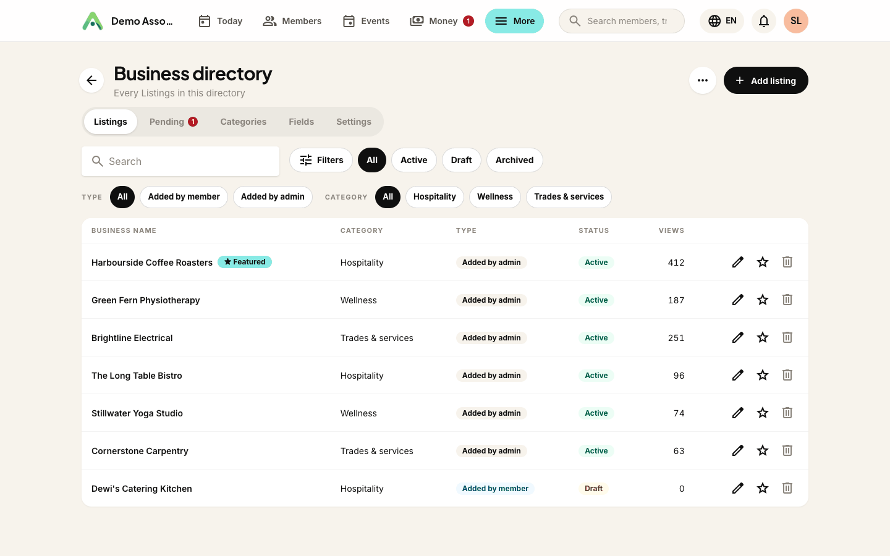Open the Pending tab
The width and height of the screenshot is (890, 556).
tap(174, 122)
